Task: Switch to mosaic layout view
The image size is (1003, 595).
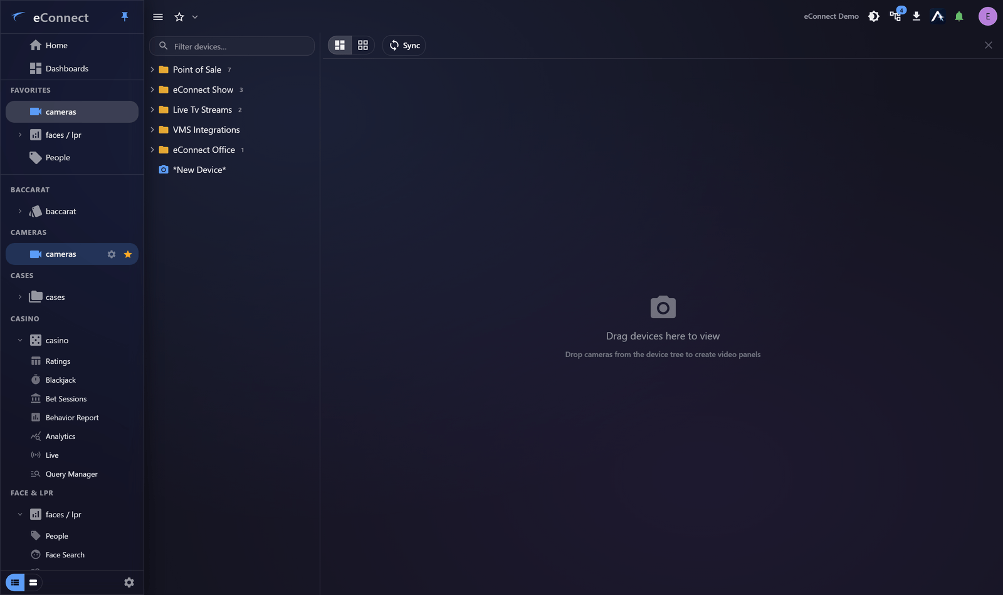Action: pos(340,45)
